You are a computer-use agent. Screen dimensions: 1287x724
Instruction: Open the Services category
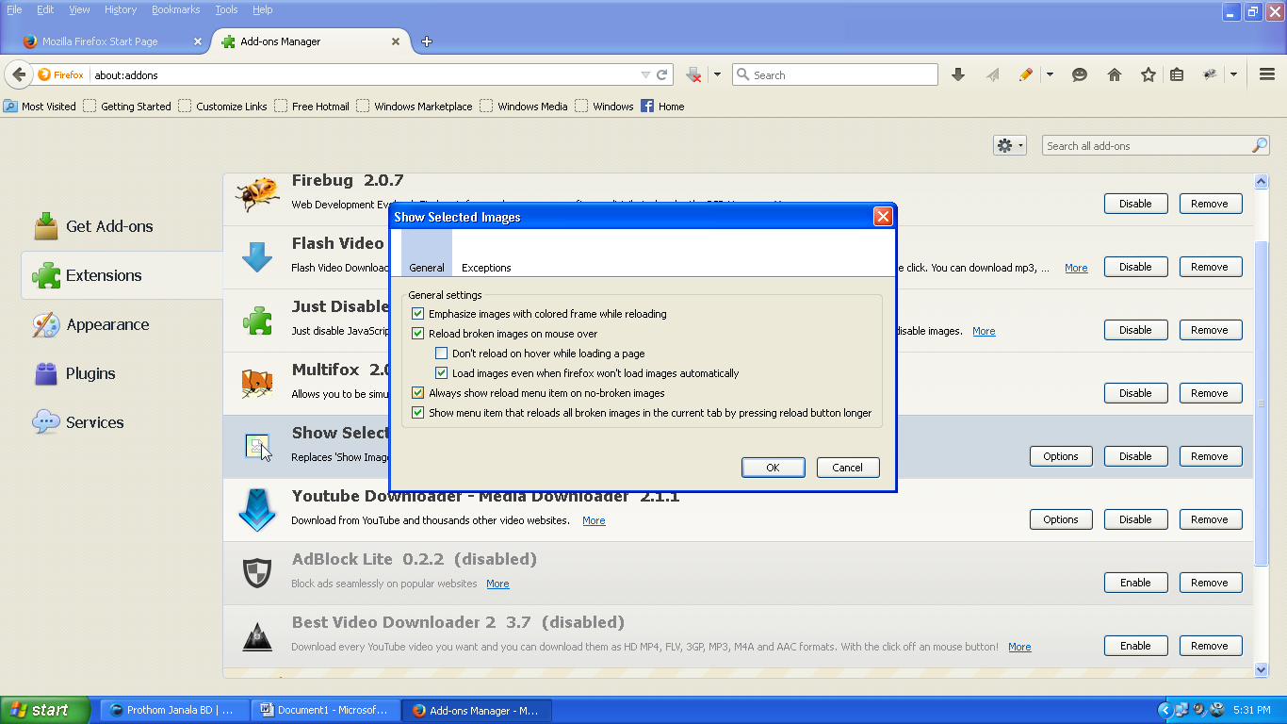78,422
